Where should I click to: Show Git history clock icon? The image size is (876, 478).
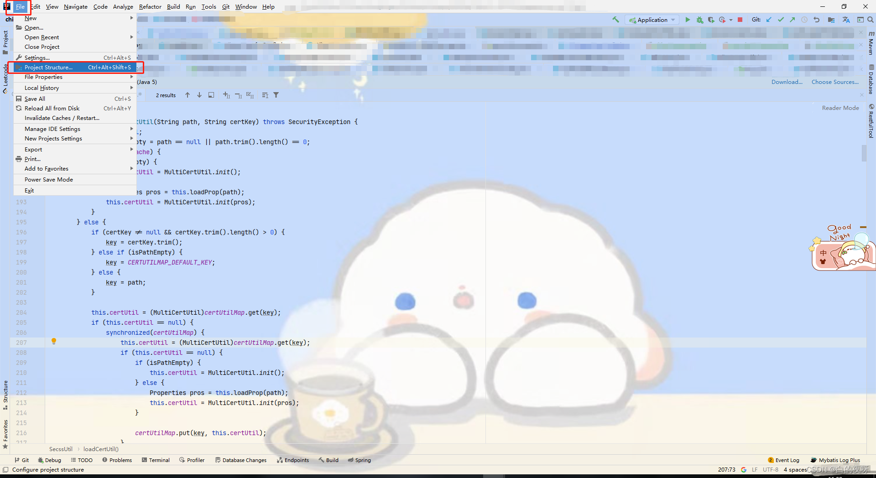804,20
